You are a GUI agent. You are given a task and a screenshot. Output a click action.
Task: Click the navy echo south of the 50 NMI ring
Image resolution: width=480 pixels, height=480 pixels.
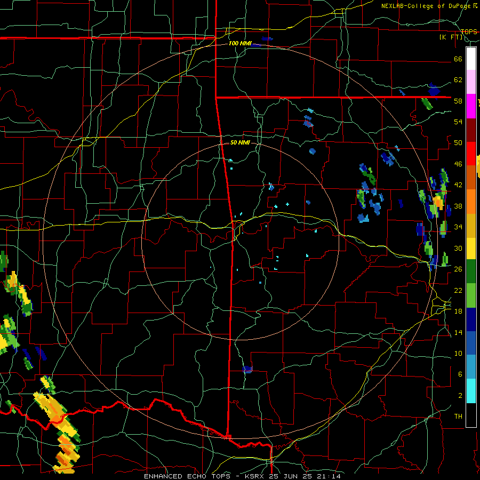click(x=247, y=370)
